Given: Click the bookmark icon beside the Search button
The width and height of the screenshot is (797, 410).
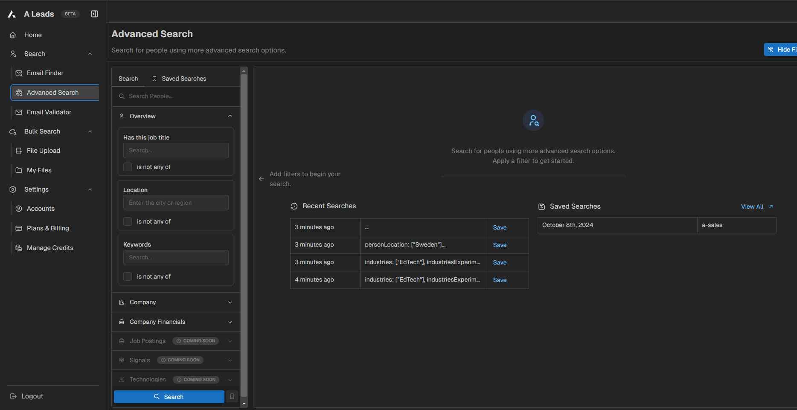Looking at the screenshot, I should [x=232, y=396].
